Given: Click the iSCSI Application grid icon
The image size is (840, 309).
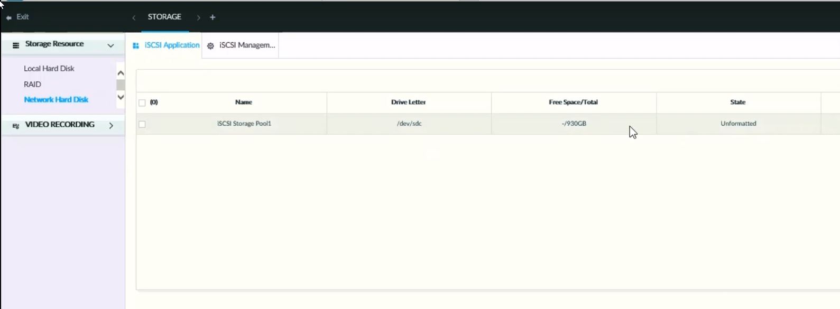Looking at the screenshot, I should pos(136,46).
